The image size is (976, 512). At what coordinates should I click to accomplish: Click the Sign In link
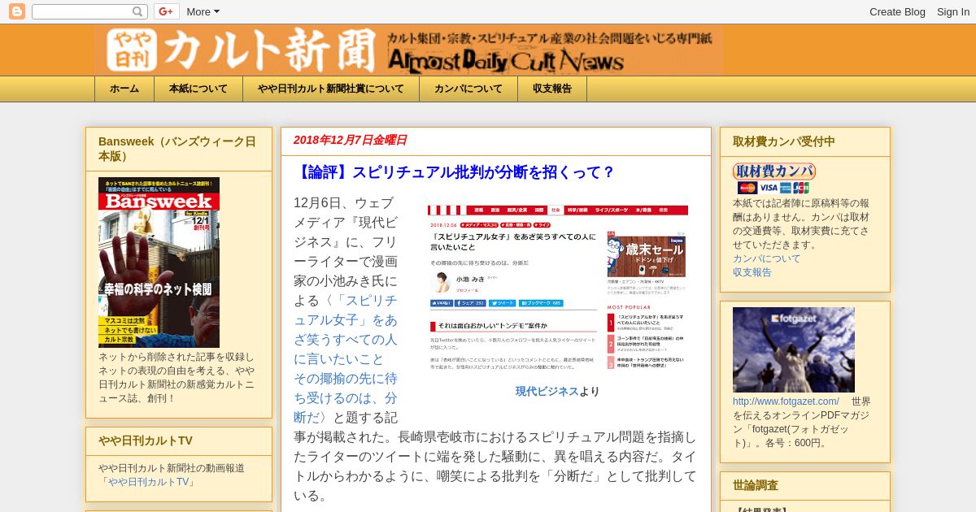click(953, 11)
